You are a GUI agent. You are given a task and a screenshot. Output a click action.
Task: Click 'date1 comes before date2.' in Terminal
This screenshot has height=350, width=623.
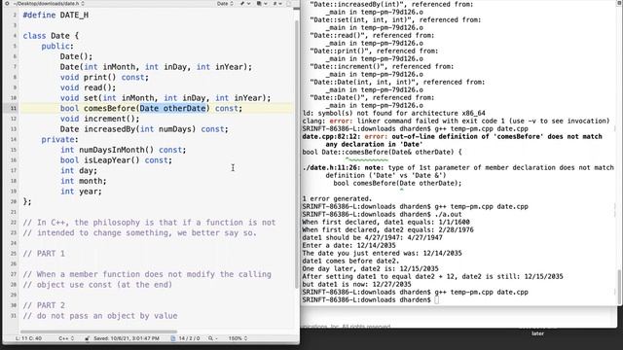[x=350, y=261]
